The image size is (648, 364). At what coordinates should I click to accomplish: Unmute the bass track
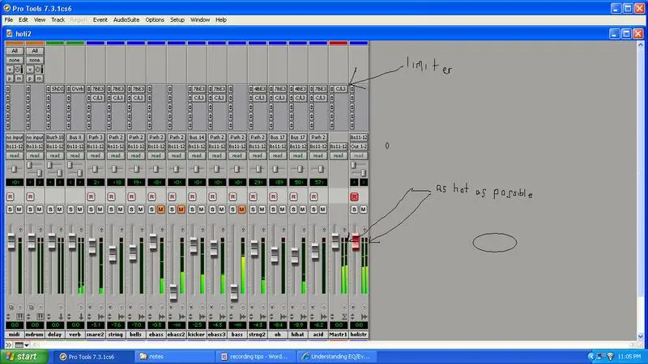242,210
